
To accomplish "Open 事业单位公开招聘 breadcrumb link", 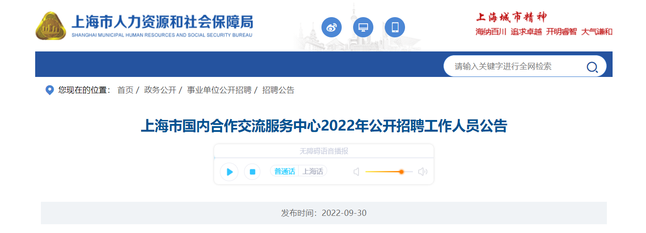I will [x=219, y=90].
